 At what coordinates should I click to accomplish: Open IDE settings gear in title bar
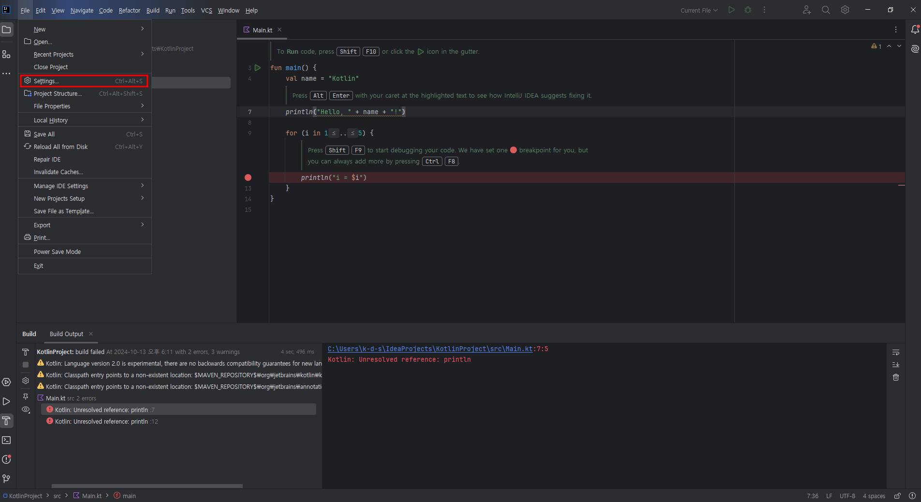[x=845, y=10]
